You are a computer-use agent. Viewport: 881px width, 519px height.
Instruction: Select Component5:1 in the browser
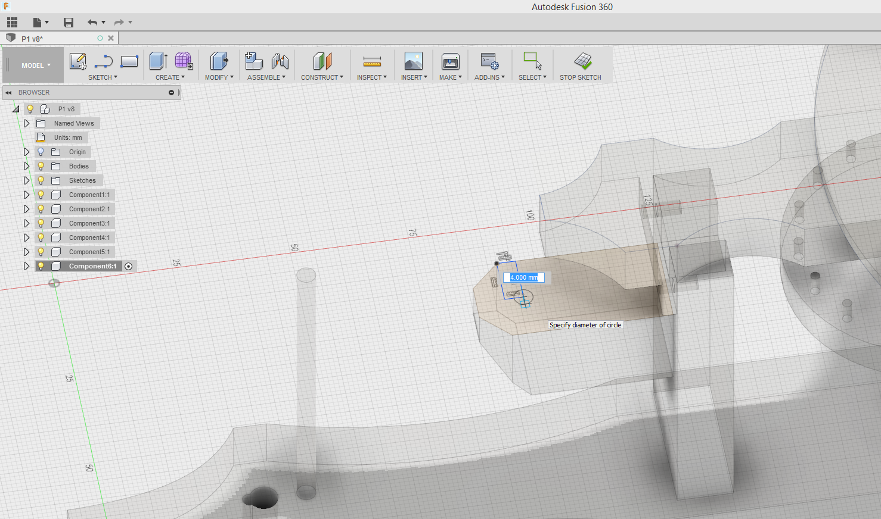(89, 252)
